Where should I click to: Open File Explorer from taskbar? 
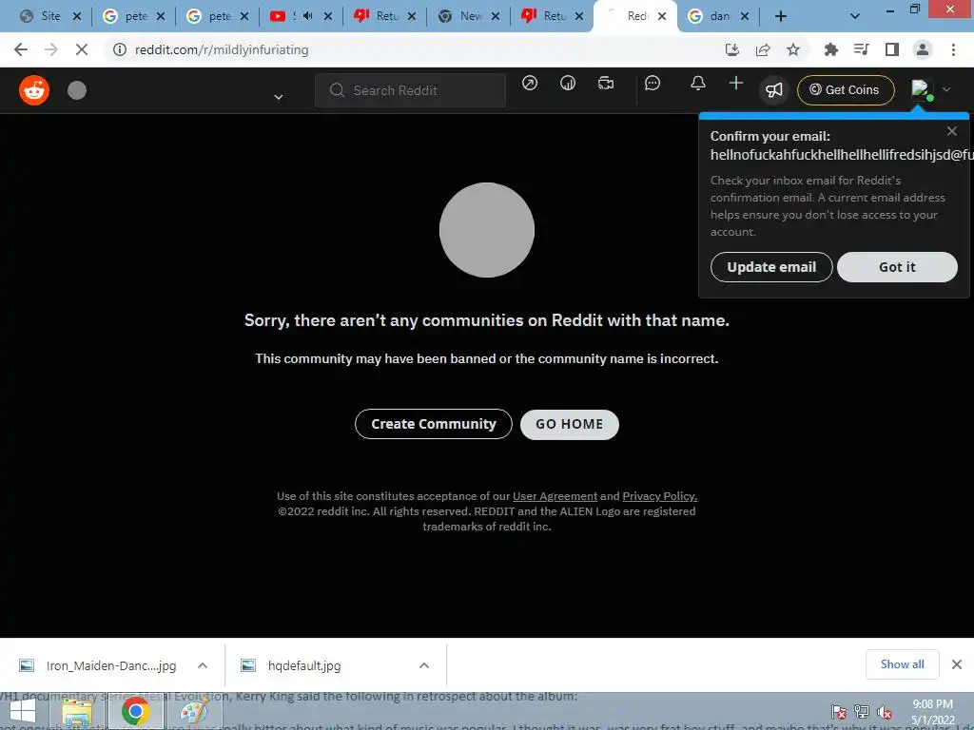pyautogui.click(x=77, y=712)
